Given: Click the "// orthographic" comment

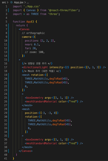Looking at the screenshot, I should (x=33, y=33).
